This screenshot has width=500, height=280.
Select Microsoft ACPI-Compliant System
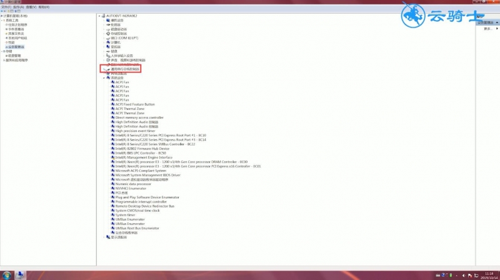[x=141, y=171]
